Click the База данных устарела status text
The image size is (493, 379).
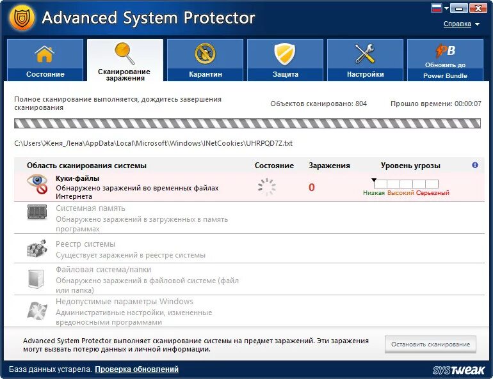[51, 369]
